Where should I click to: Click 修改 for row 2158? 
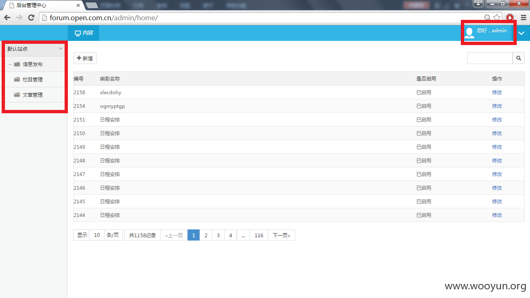(497, 92)
